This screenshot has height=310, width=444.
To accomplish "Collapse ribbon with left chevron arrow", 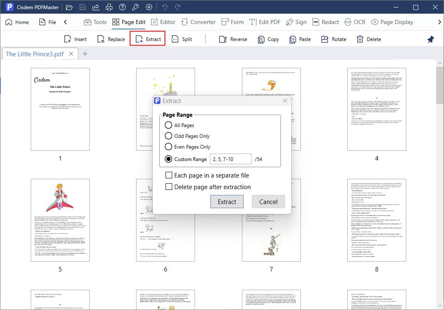I will (66, 22).
